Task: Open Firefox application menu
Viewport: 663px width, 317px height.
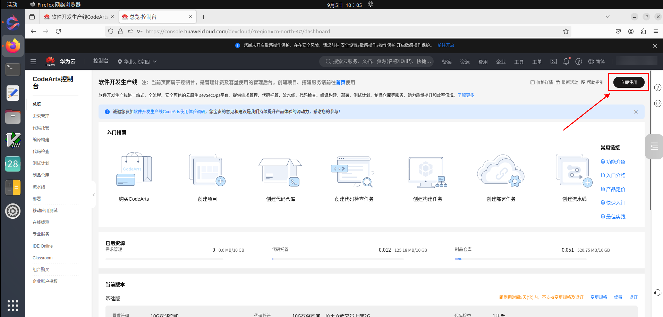Action: (x=656, y=31)
